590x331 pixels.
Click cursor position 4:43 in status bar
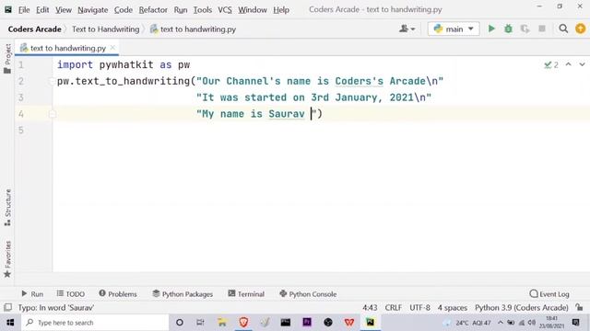coord(370,308)
